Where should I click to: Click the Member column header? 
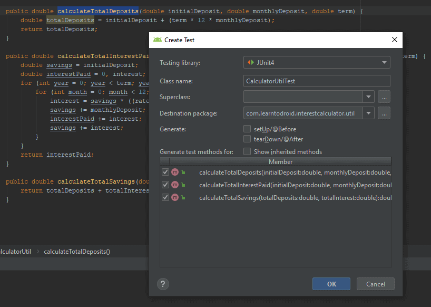point(280,162)
